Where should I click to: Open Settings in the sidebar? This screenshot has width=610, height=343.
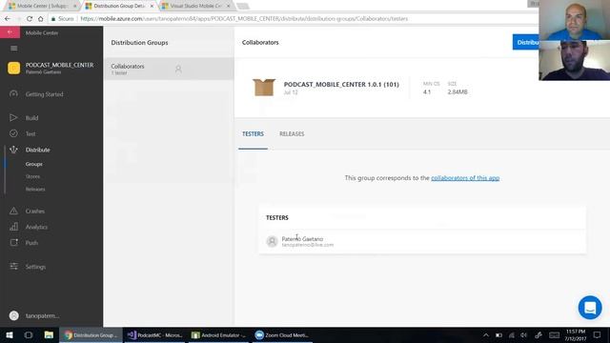pyautogui.click(x=35, y=267)
